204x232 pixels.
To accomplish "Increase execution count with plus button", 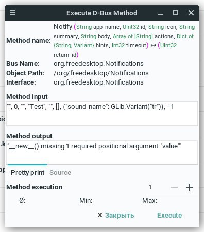I will tap(190, 187).
